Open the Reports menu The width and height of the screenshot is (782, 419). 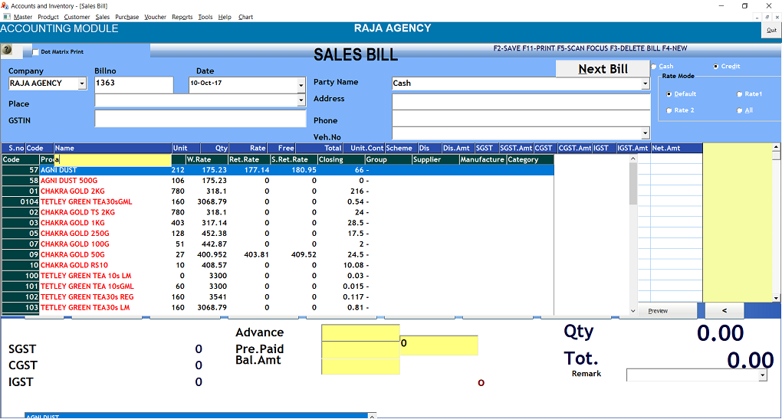pyautogui.click(x=182, y=17)
